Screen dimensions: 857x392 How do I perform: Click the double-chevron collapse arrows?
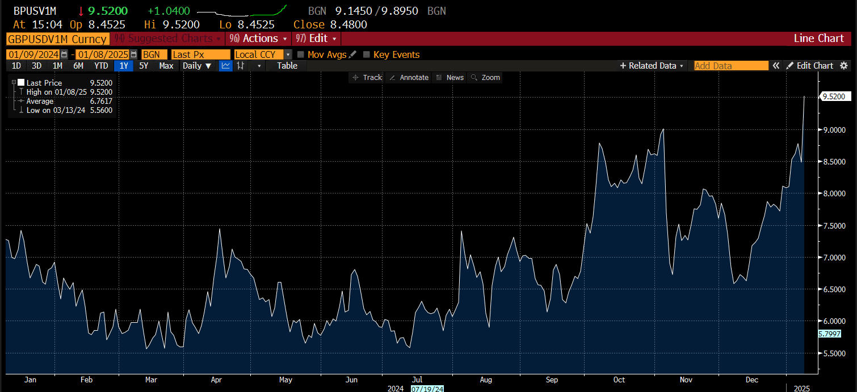pyautogui.click(x=775, y=66)
